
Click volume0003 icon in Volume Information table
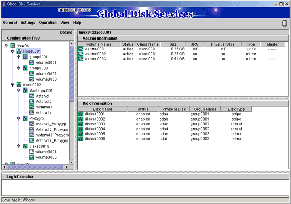point(81,59)
